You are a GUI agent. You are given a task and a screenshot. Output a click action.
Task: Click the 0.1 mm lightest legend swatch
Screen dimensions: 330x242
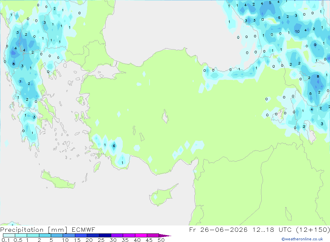[x=9, y=235]
